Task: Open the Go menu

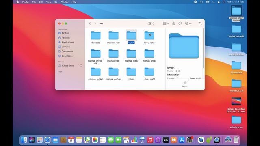Action: coord(56,2)
